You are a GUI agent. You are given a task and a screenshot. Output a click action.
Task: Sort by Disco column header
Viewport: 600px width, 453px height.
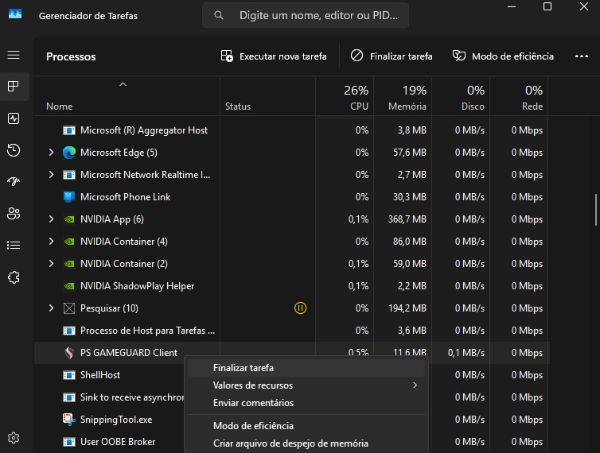click(461, 97)
